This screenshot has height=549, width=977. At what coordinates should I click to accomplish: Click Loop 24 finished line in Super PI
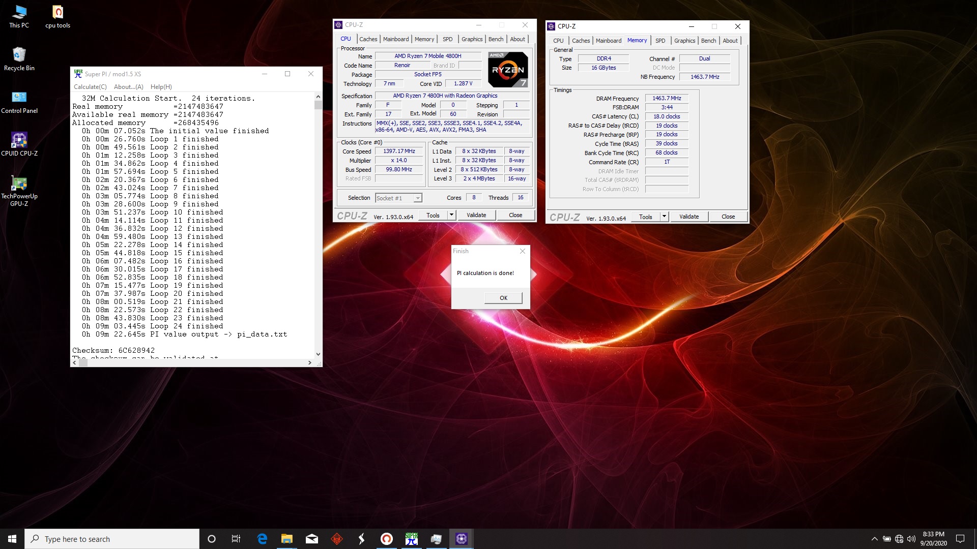[x=152, y=326]
